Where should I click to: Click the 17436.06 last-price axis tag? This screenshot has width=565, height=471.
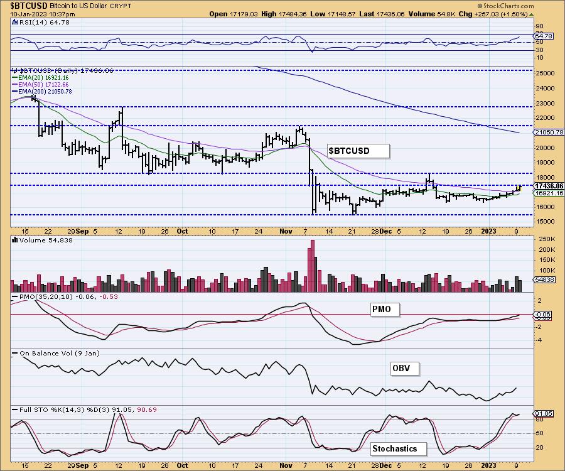coord(549,186)
